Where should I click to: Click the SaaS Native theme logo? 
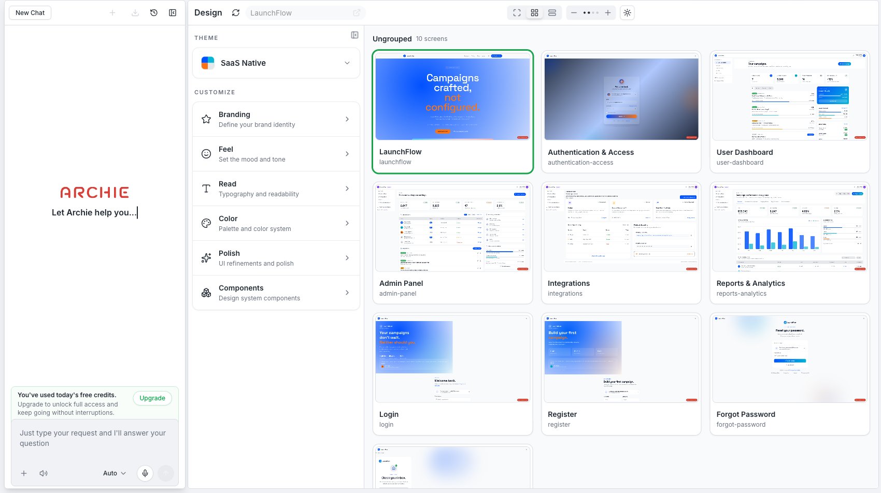tap(208, 63)
